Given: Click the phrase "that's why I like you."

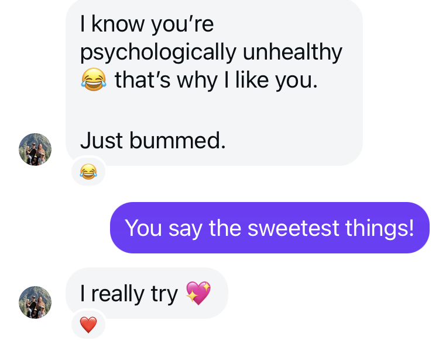Looking at the screenshot, I should point(216,79).
